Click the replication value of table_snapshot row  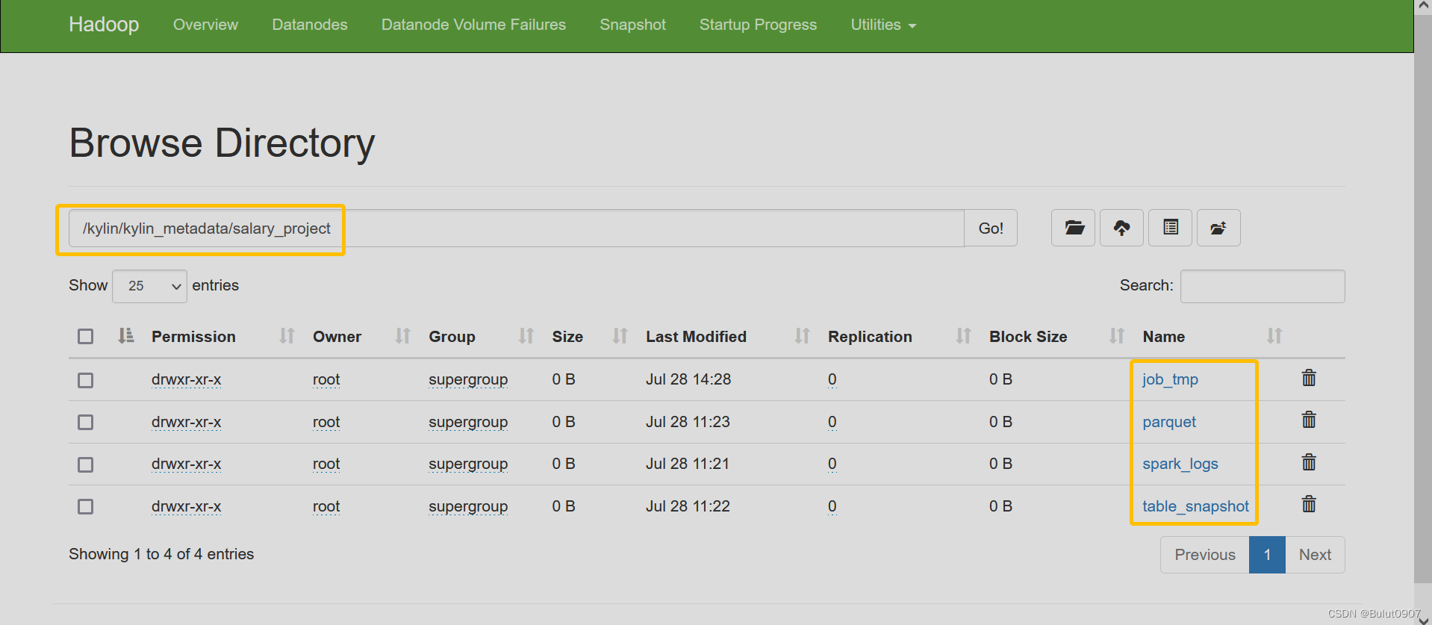tap(832, 506)
